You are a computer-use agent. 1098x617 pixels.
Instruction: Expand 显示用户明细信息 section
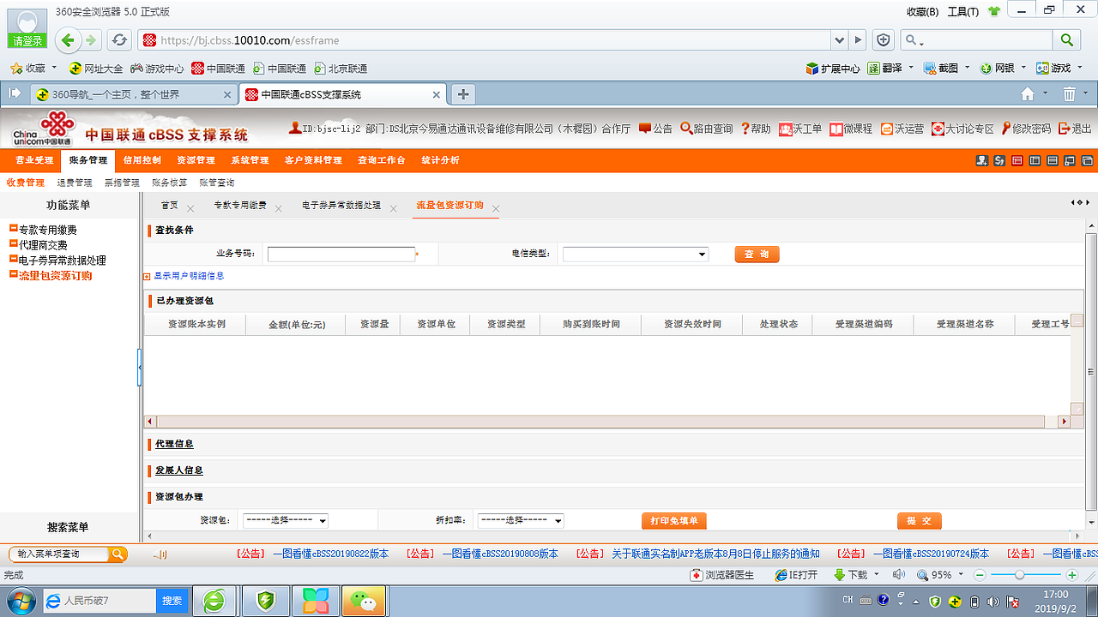pos(184,276)
